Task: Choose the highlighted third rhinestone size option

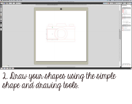Action: point(127,17)
